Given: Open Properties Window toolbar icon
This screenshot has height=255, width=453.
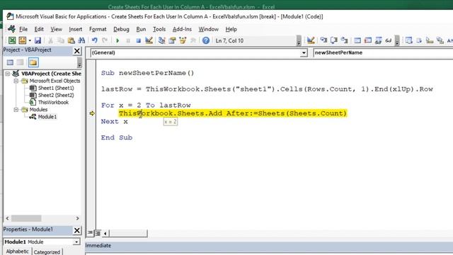Looking at the screenshot, I should [x=172, y=40].
